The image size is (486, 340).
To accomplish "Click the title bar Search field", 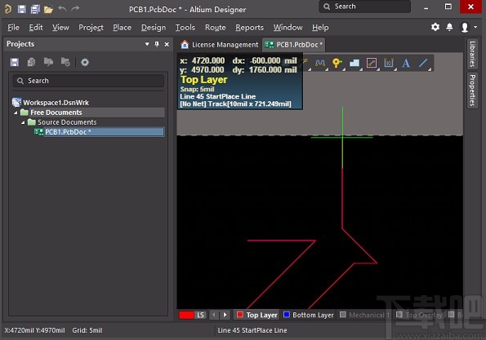I will pos(364,7).
